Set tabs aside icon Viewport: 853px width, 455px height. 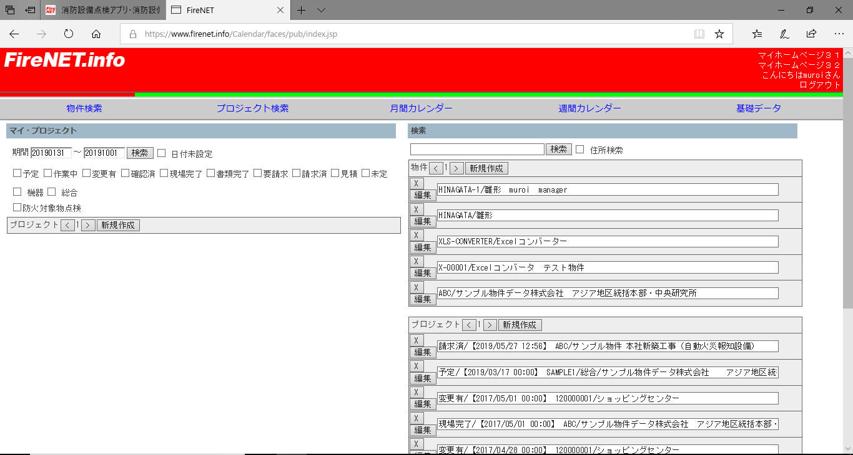30,10
